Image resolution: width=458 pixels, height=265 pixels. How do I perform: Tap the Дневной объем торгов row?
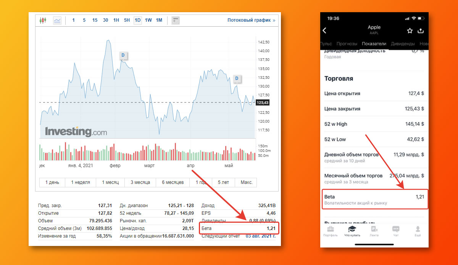(374, 157)
